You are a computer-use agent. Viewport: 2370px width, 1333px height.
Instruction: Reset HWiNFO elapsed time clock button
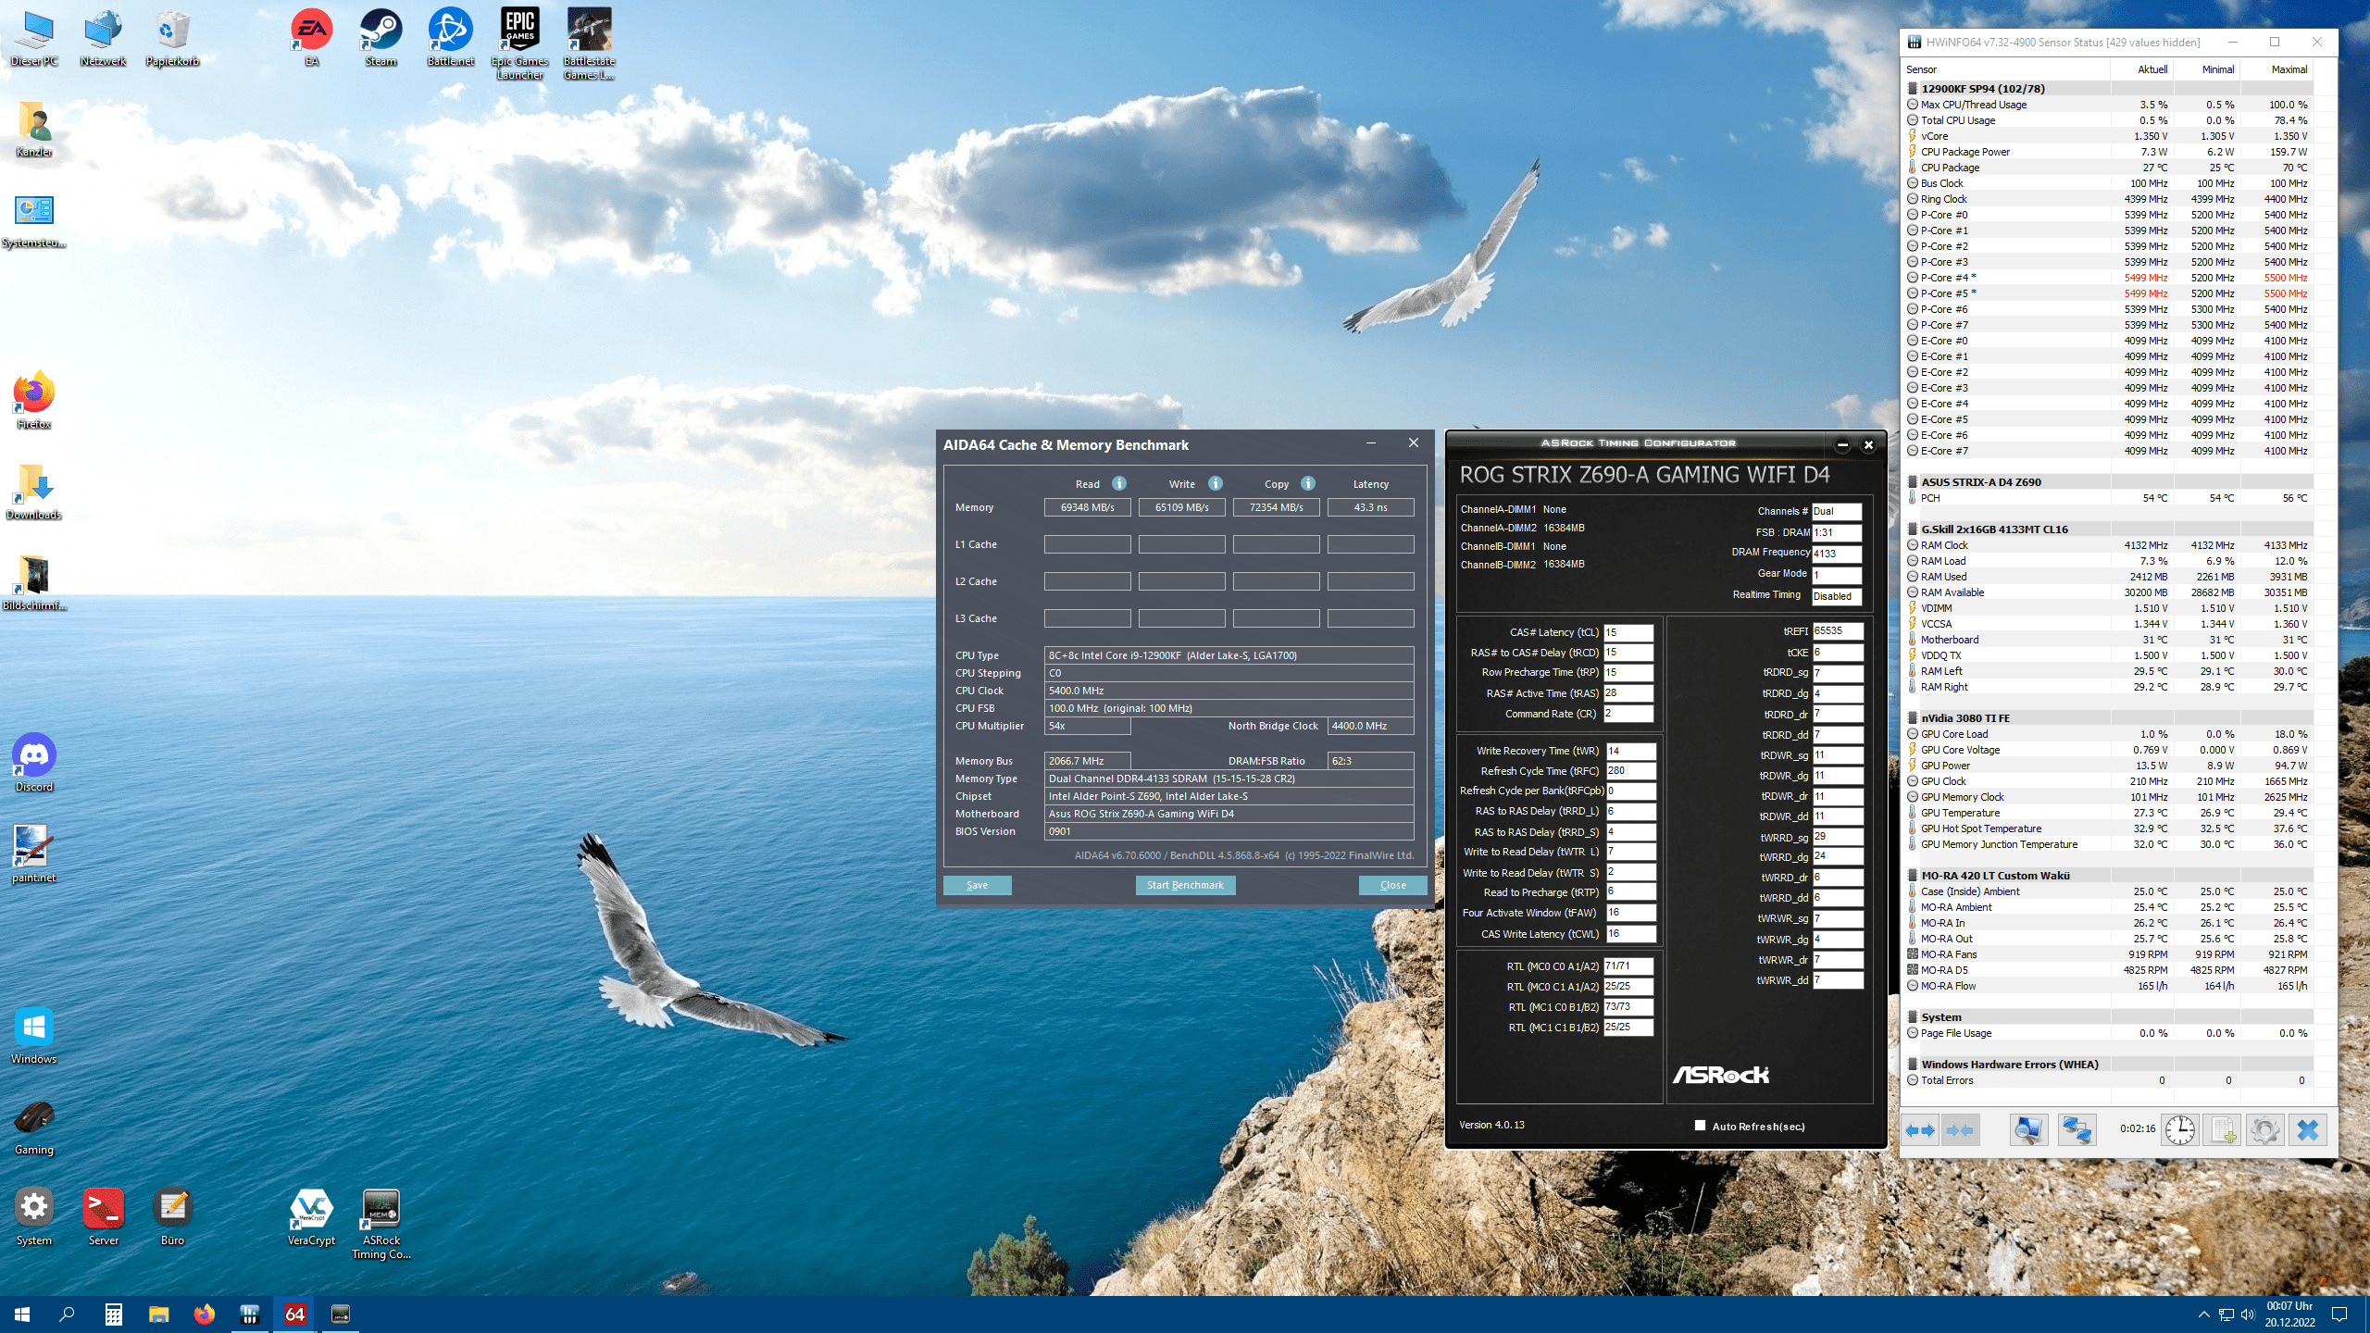click(x=2180, y=1130)
